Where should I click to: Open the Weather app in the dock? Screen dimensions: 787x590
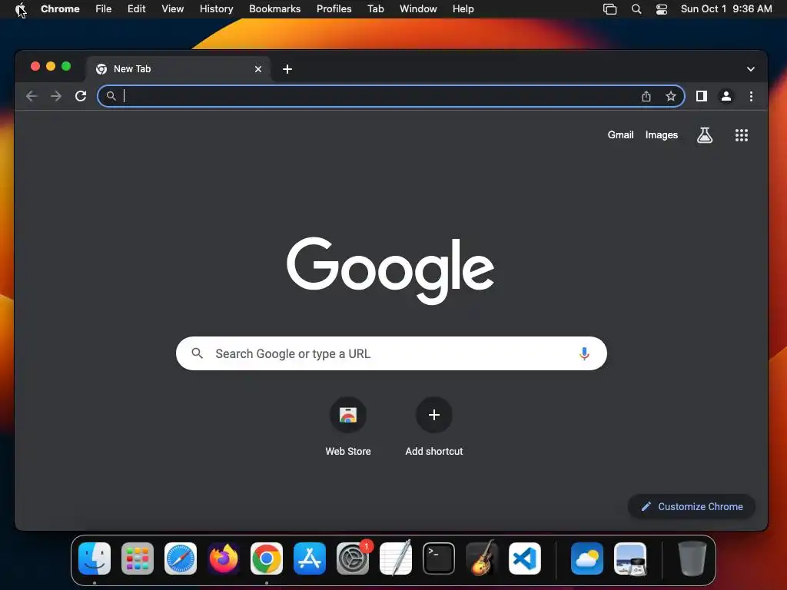[586, 559]
